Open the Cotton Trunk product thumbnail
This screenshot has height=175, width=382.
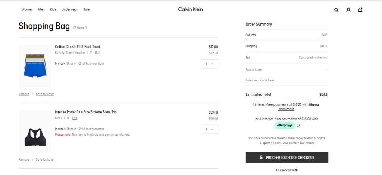point(35,66)
